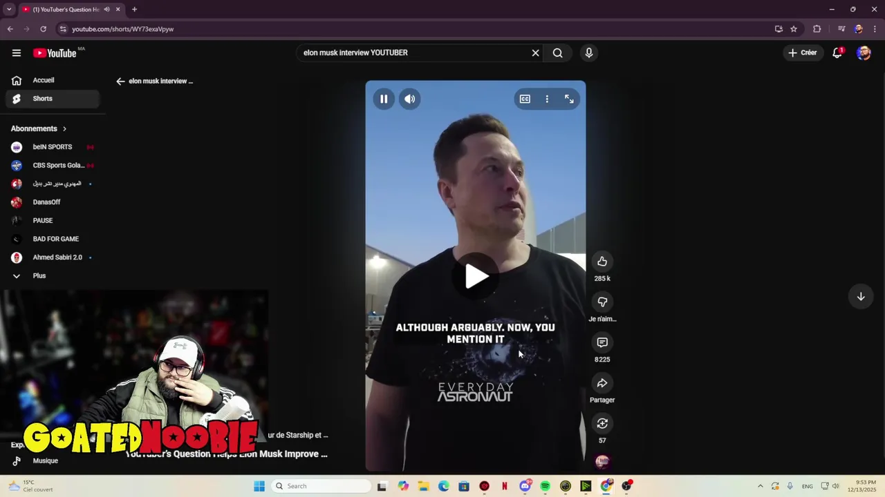
Task: Open Chrome three-dot menu
Action: point(875,29)
